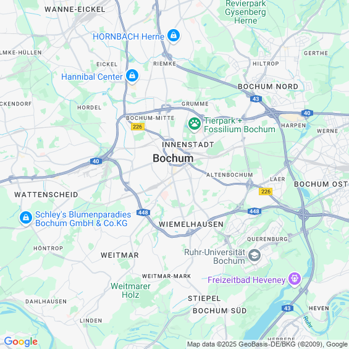349x349 pixels.
Task: Select the Ruhr-Universität Bochum graduation cap marker
Action: [x=254, y=256]
